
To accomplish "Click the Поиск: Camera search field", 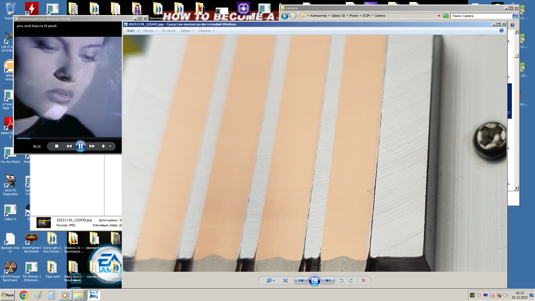I will point(481,16).
